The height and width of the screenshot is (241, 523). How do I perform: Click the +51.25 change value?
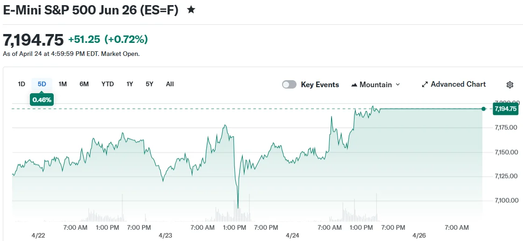coord(84,40)
